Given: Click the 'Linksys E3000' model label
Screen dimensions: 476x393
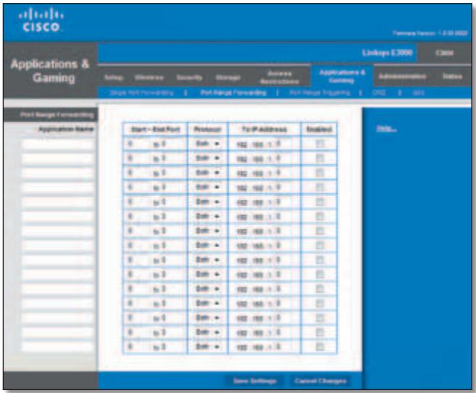Looking at the screenshot, I should tap(388, 53).
